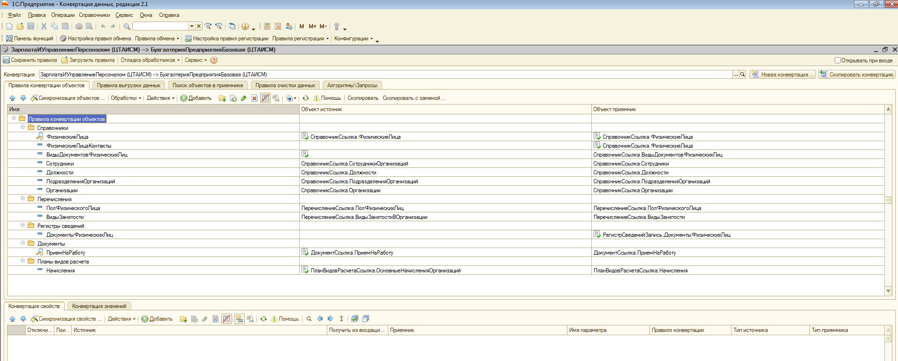898x361 pixels.
Task: Collapse the Перечисления group
Action: 23,198
